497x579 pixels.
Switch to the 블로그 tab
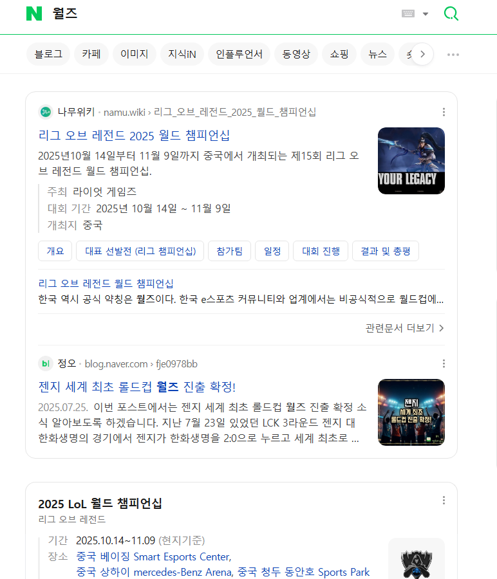coord(48,54)
